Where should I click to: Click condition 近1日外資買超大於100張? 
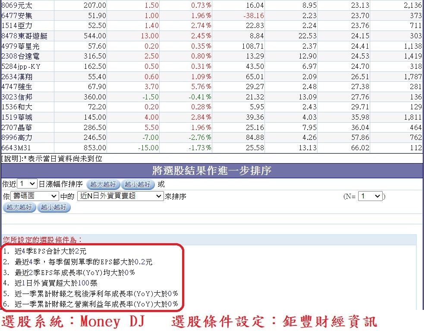pos(56,283)
